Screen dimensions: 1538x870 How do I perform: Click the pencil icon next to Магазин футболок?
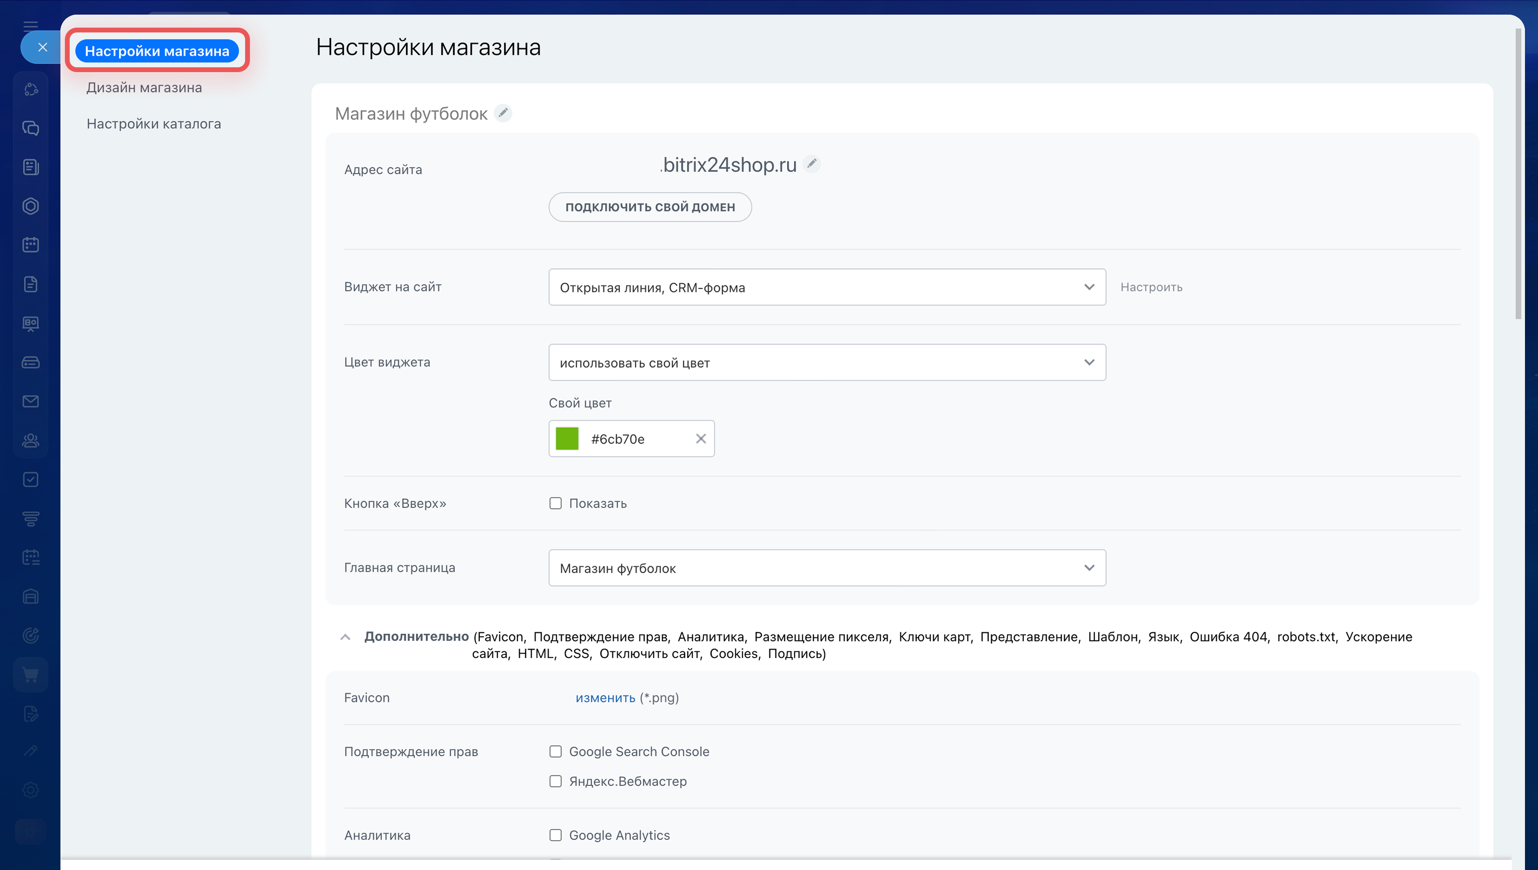503,113
